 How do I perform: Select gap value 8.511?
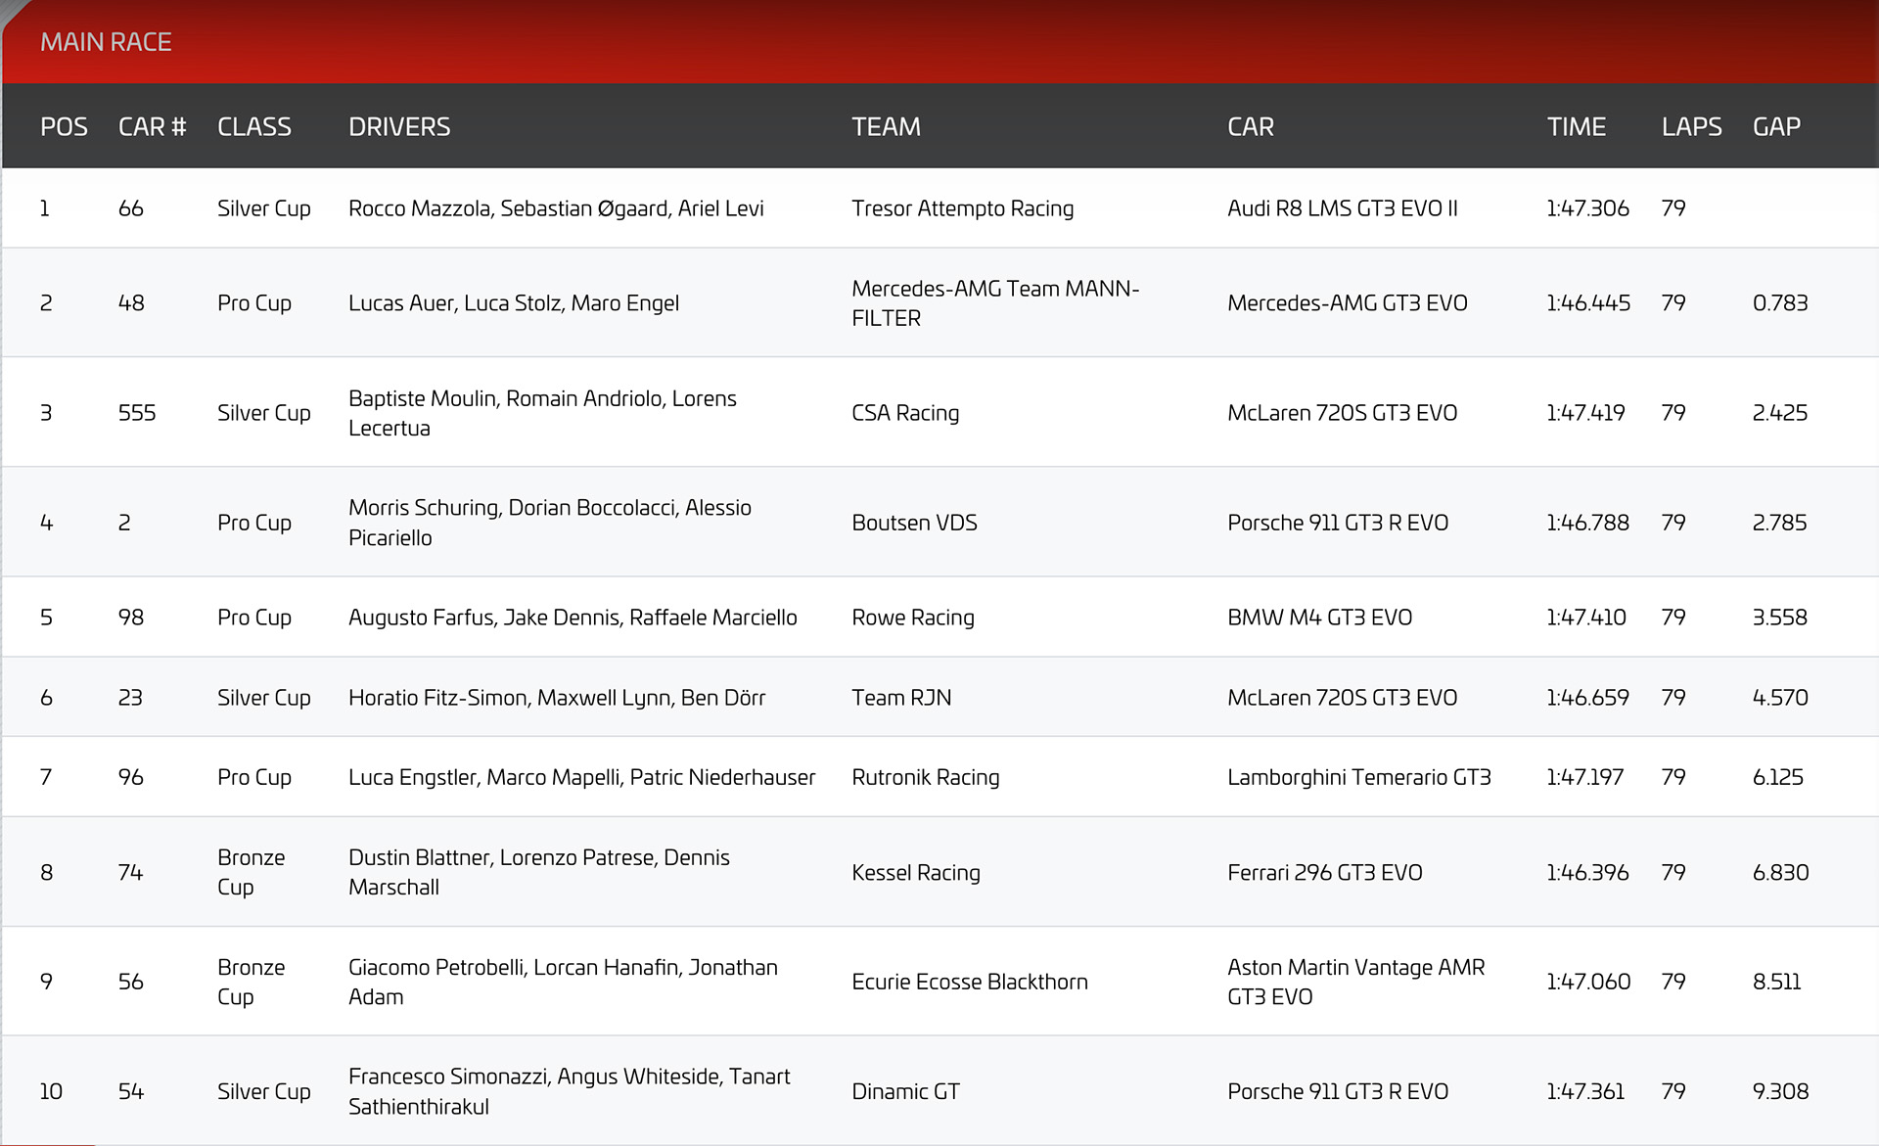pyautogui.click(x=1777, y=982)
